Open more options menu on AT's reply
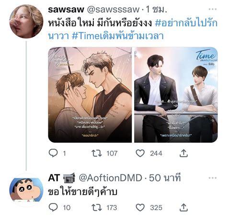The height and width of the screenshot is (217, 227). pyautogui.click(x=213, y=178)
